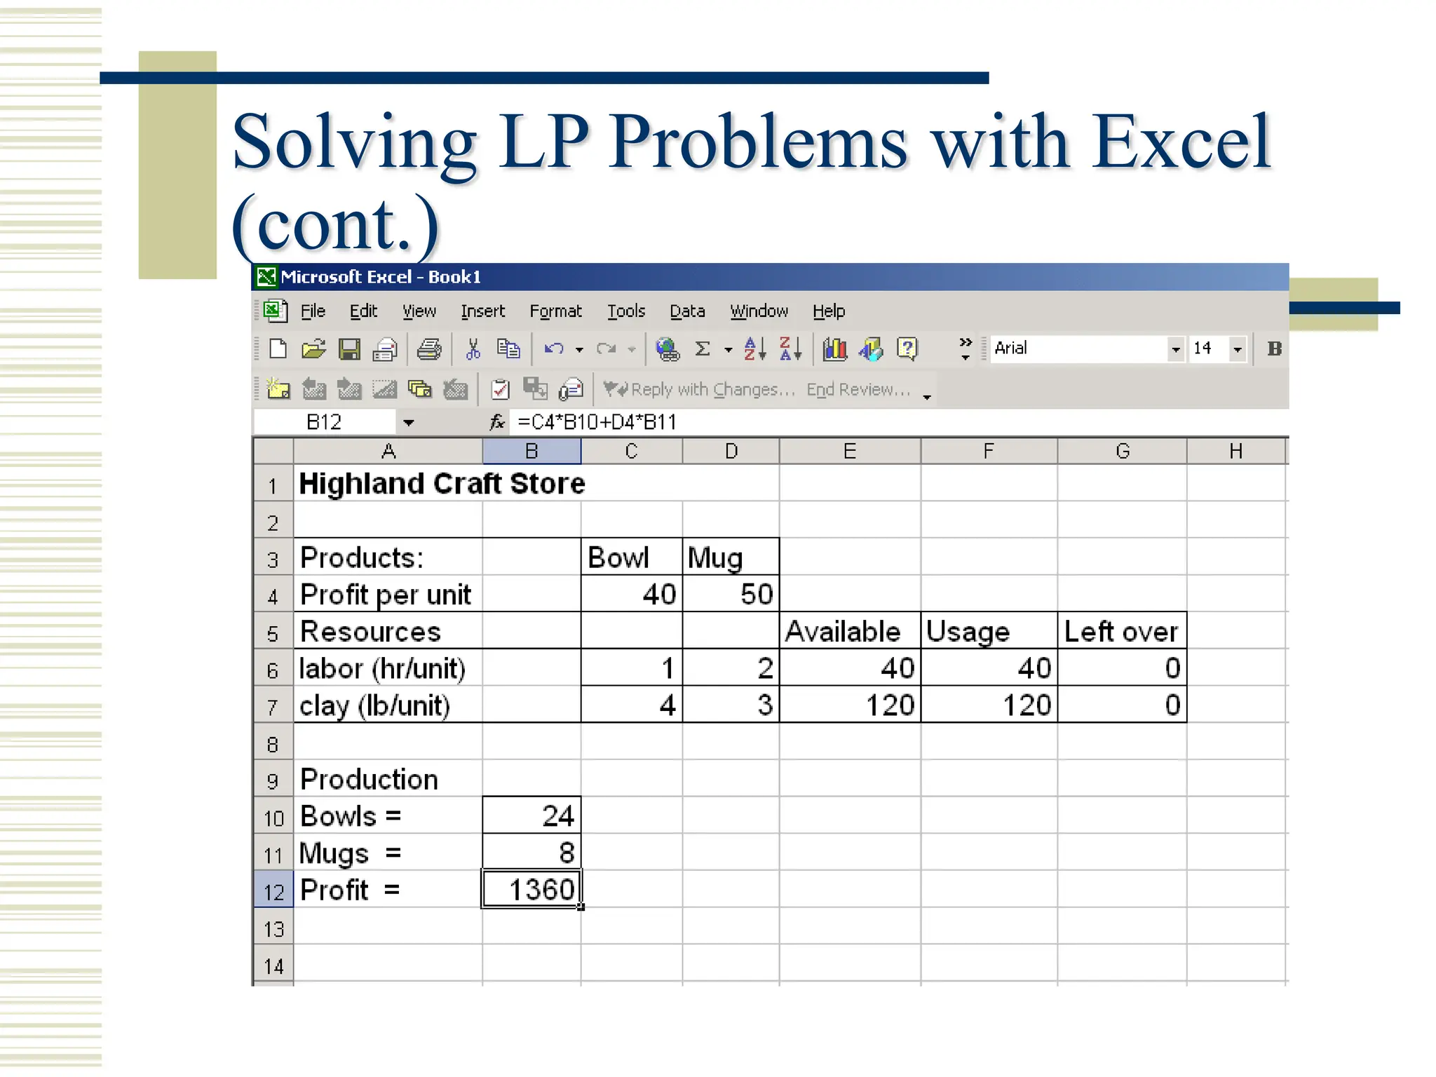Click the Update File icon in review toolbar

tap(536, 388)
